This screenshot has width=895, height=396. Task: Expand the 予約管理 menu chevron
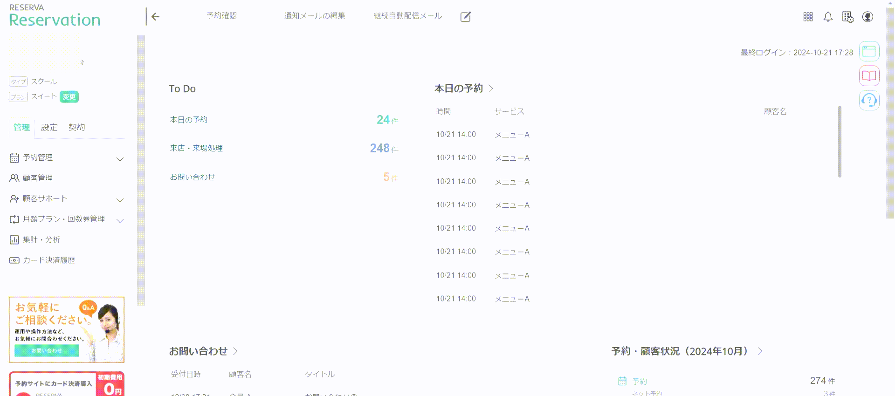[120, 159]
